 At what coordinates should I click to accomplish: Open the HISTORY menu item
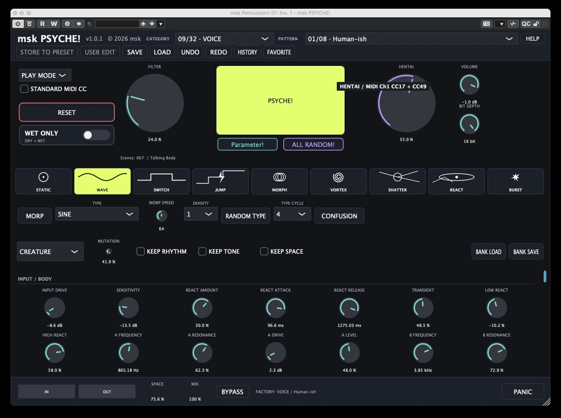248,52
